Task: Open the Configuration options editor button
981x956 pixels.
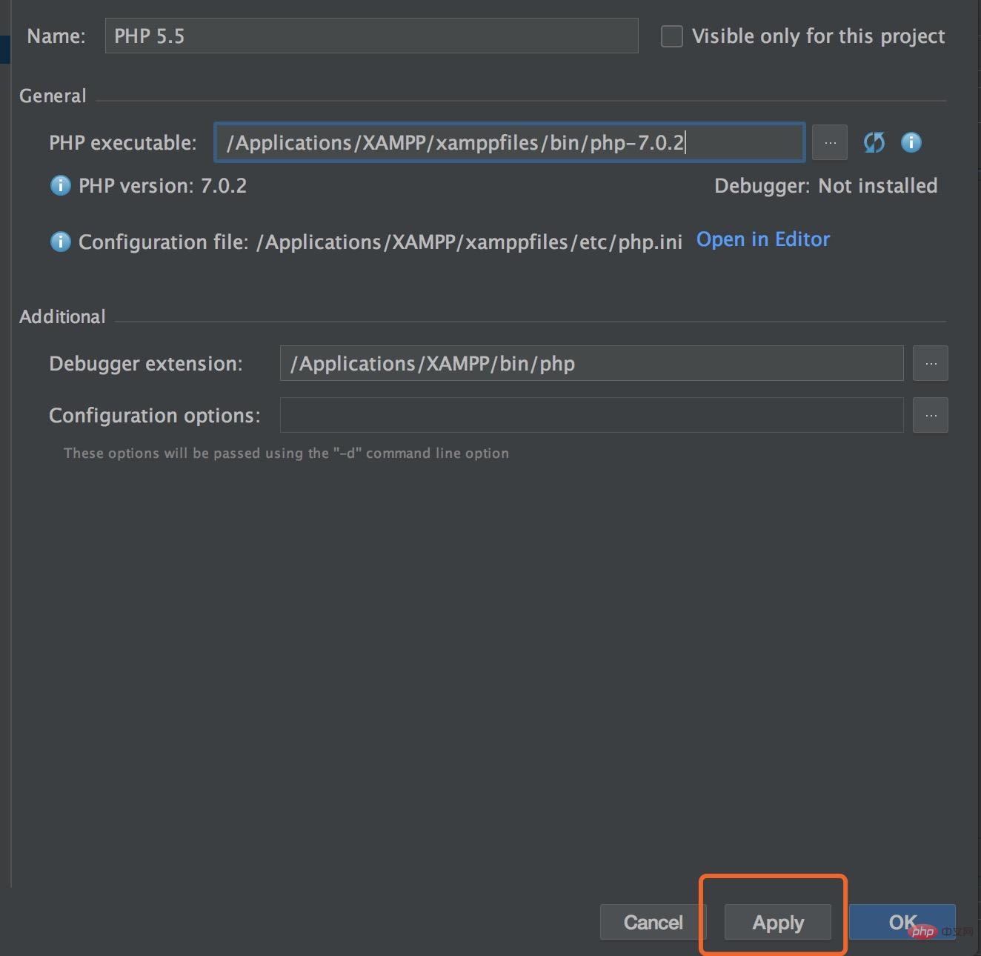Action: pos(931,415)
